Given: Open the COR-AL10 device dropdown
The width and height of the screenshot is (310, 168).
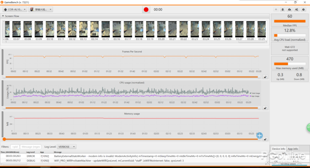Looking at the screenshot, I should pyautogui.click(x=15, y=9).
